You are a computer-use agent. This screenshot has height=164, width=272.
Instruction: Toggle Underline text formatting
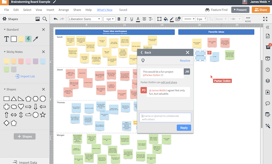click(x=132, y=19)
